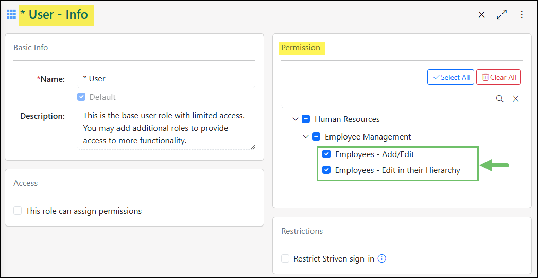Viewport: 538px width, 278px height.
Task: Click the Permission section heading
Action: [301, 48]
